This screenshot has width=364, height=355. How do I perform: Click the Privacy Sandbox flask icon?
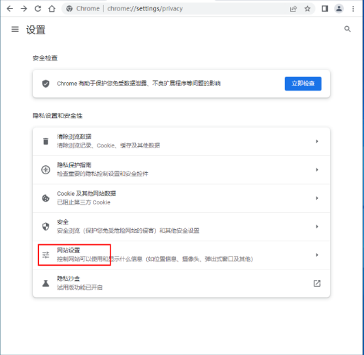click(46, 283)
